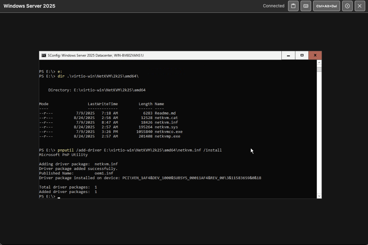Click the scrollbar up arrow in console
The width and height of the screenshot is (368, 245).
[x=319, y=62]
